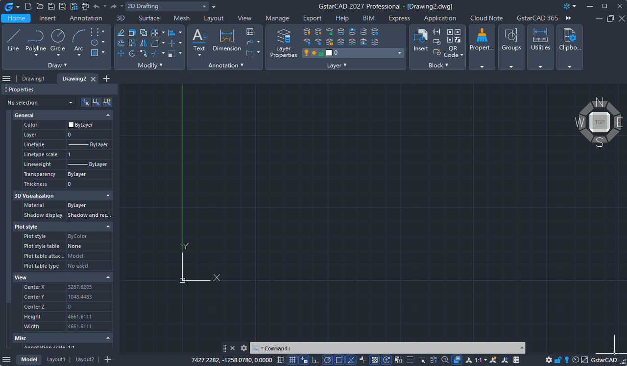Viewport: 627px width, 366px height.
Task: Open the Express ribbon tab
Action: [399, 18]
